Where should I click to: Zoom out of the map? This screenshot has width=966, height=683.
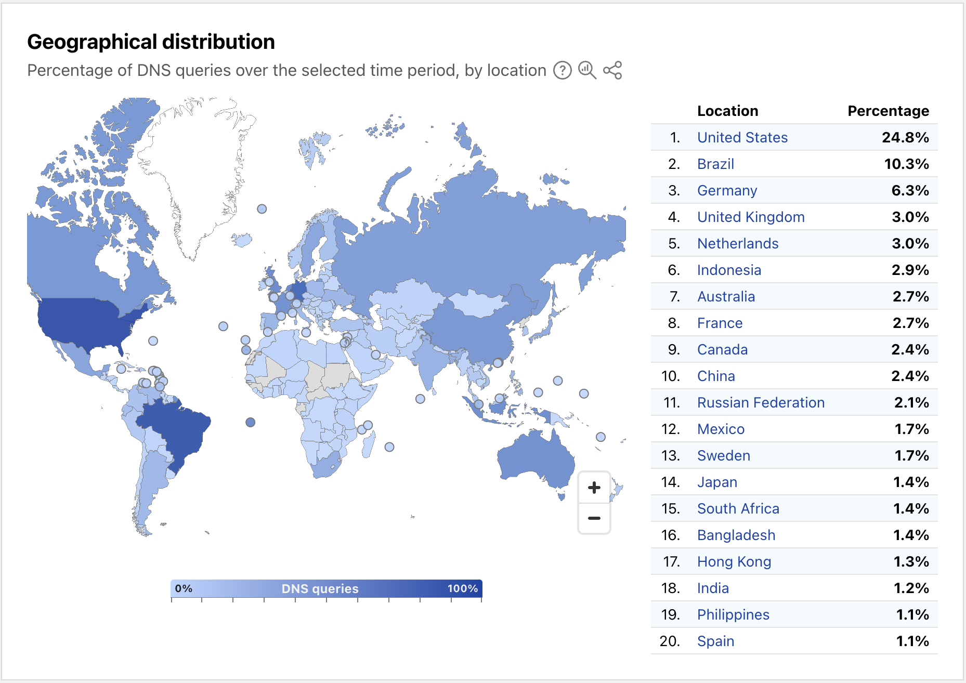tap(594, 518)
